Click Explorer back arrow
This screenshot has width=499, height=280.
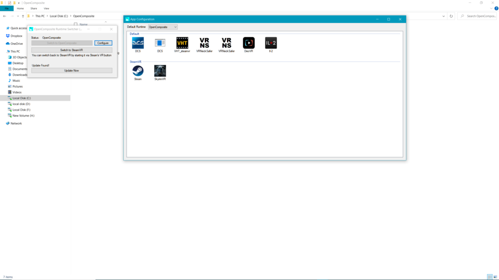[4, 16]
